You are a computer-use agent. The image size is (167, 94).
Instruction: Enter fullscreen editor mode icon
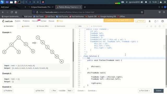[x=164, y=26]
